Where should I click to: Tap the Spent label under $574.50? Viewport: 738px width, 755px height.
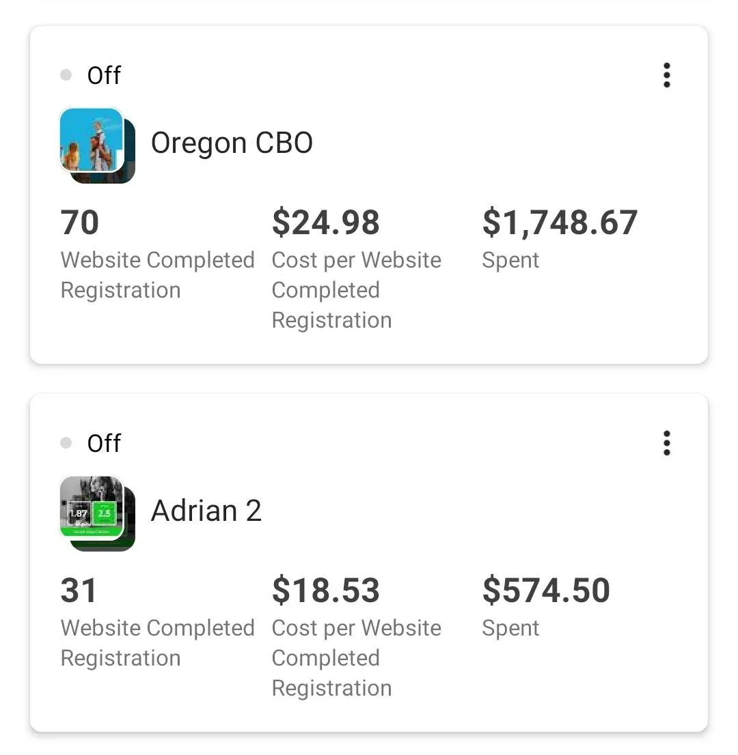pos(510,629)
